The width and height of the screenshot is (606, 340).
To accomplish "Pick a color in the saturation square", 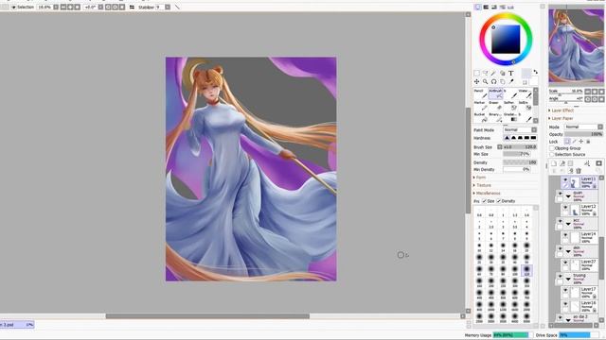I will tap(506, 40).
